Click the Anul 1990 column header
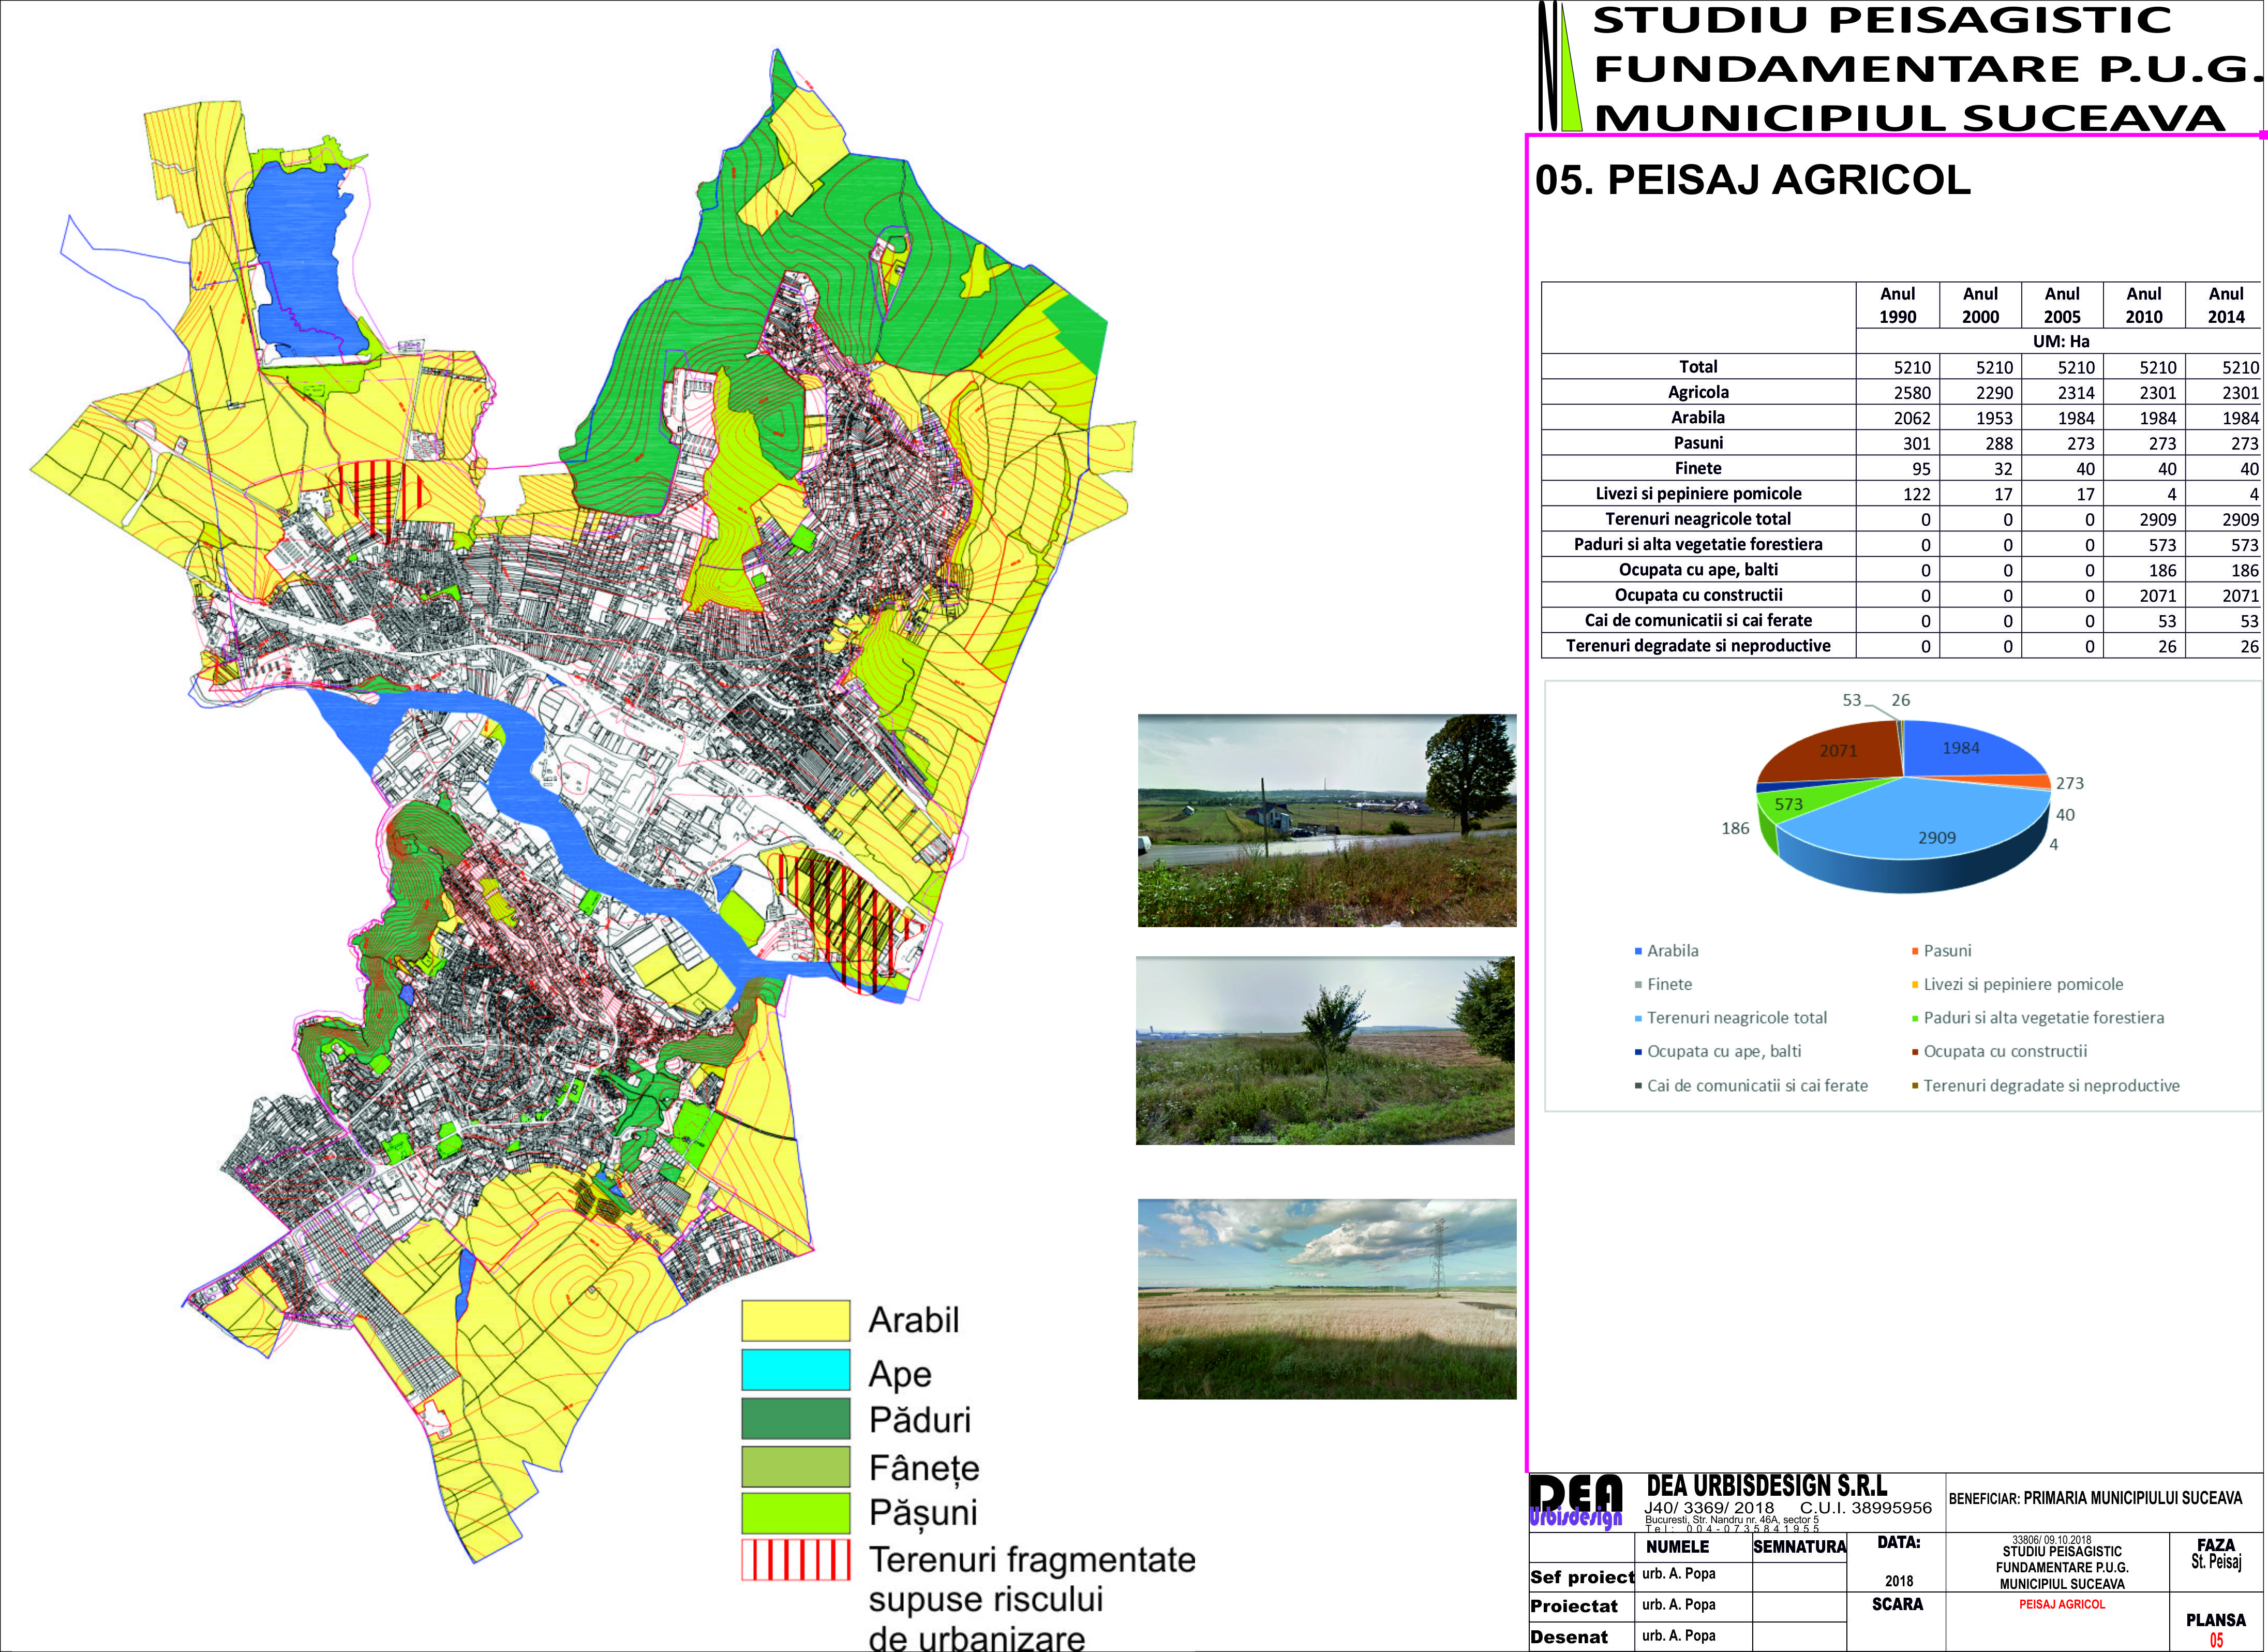This screenshot has height=1652, width=2268. tap(1897, 305)
